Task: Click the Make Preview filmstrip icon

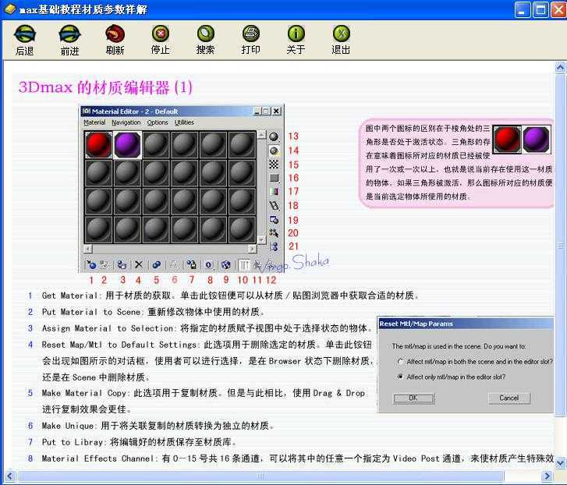Action: pyautogui.click(x=274, y=206)
